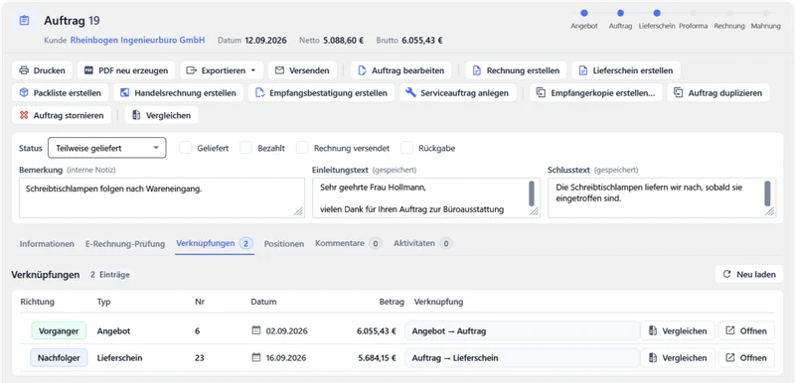Viewport: 795px width, 383px height.
Task: Click the duplicate icon on Auftrag duplizieren
Action: (x=679, y=92)
